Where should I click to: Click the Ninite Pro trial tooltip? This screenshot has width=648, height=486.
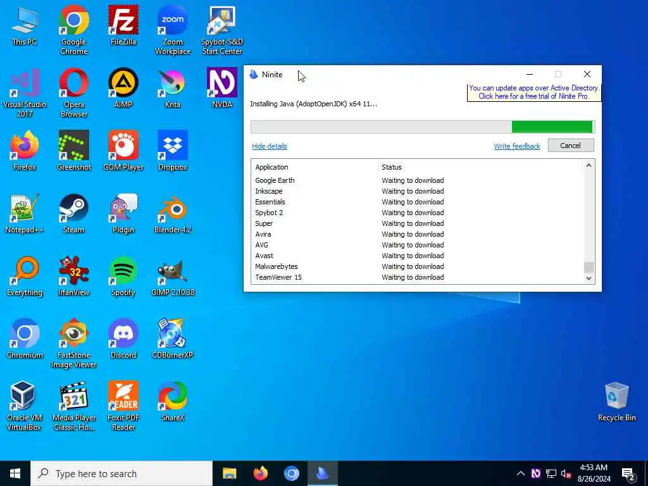(533, 92)
